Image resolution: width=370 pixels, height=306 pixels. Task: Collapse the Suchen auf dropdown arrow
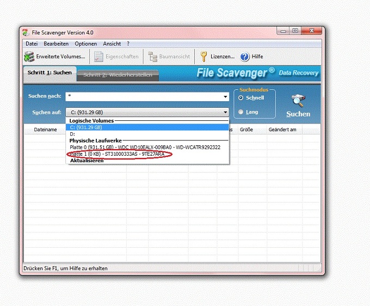[x=225, y=112]
